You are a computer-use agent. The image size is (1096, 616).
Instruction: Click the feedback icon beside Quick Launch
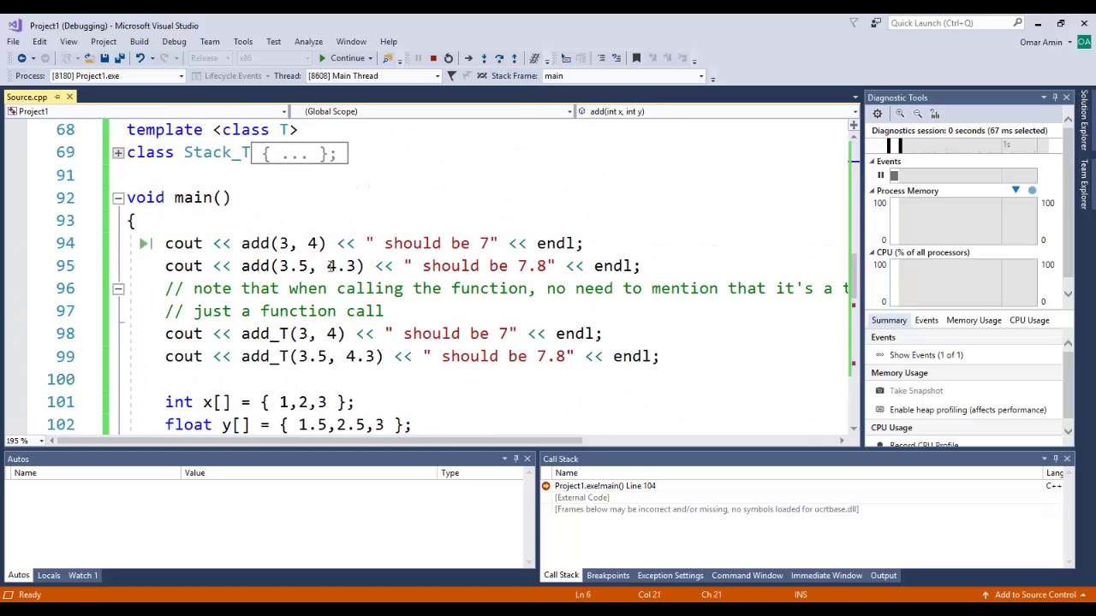pos(876,23)
